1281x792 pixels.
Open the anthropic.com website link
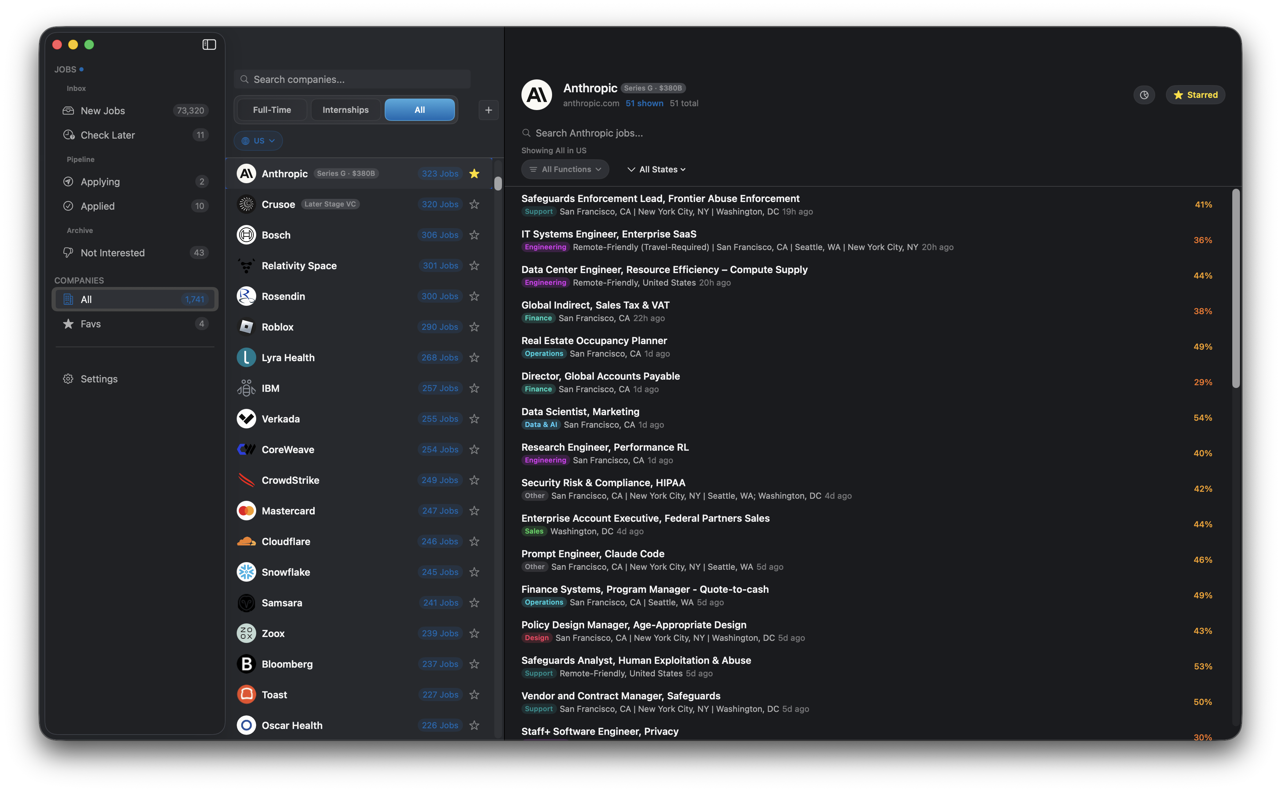click(x=591, y=103)
